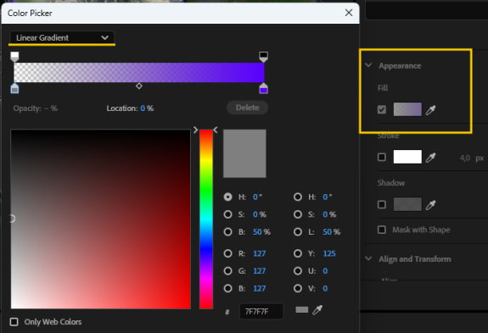Select the gray color stop below gradient
Viewport: 488px width, 333px height.
(x=14, y=88)
